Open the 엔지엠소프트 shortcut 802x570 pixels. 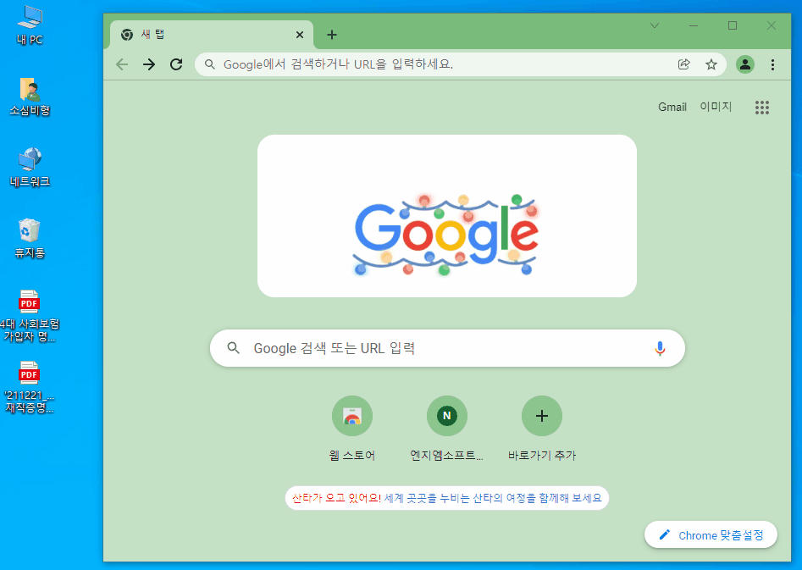(446, 429)
